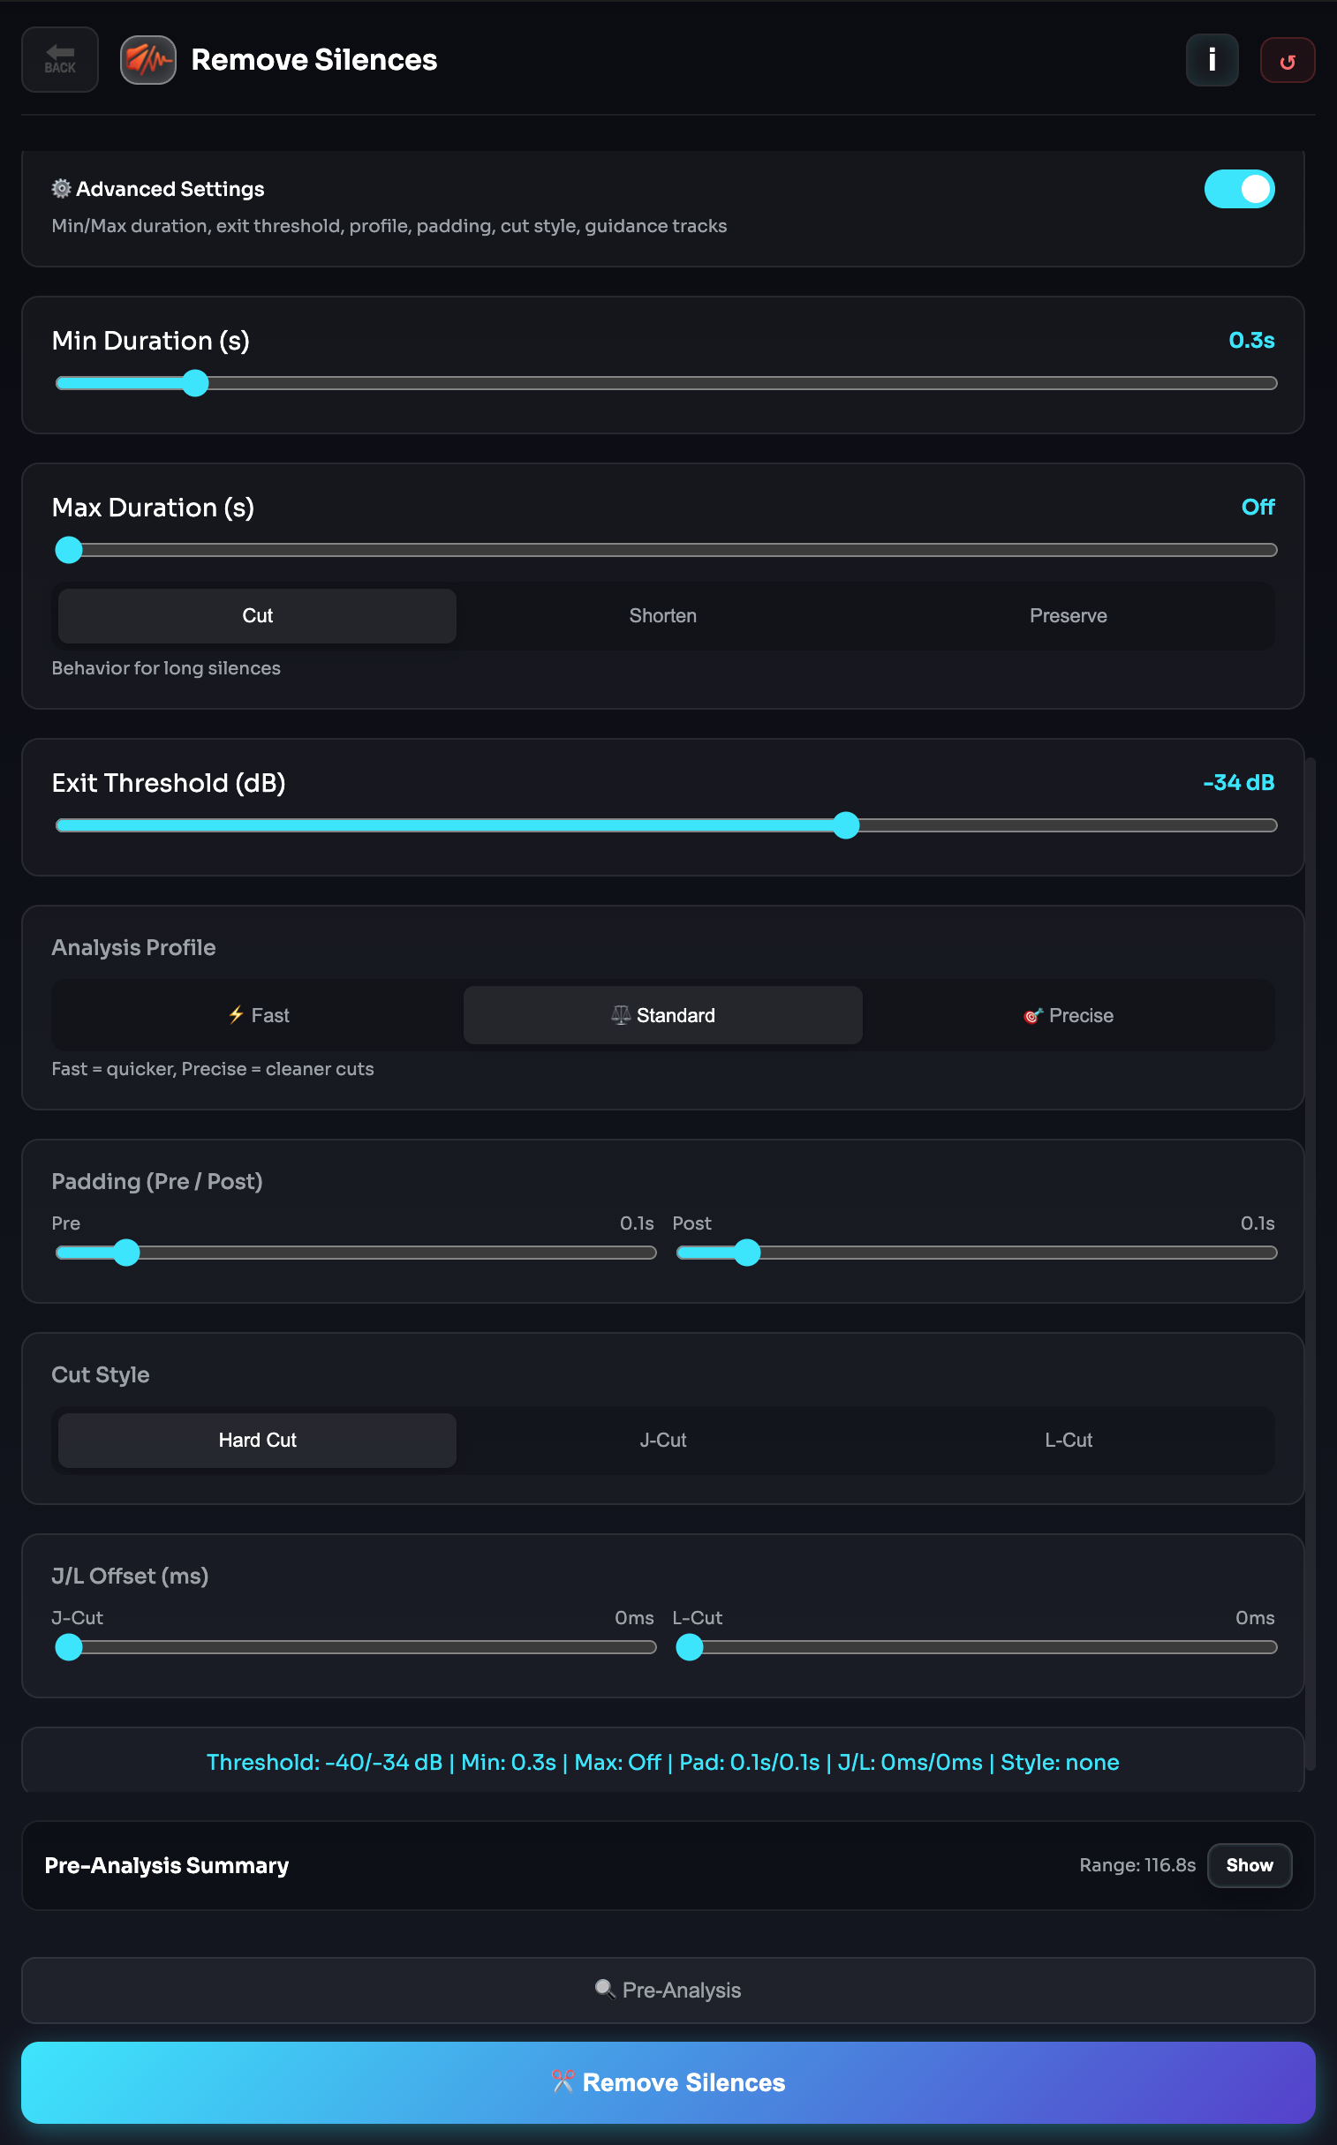Click the Exit Threshold slider handle
Screen dimensions: 1337x2145
846,825
